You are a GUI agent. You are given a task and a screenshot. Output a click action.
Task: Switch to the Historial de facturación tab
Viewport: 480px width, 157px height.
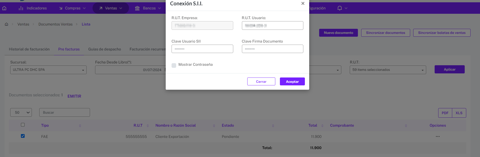(29, 49)
